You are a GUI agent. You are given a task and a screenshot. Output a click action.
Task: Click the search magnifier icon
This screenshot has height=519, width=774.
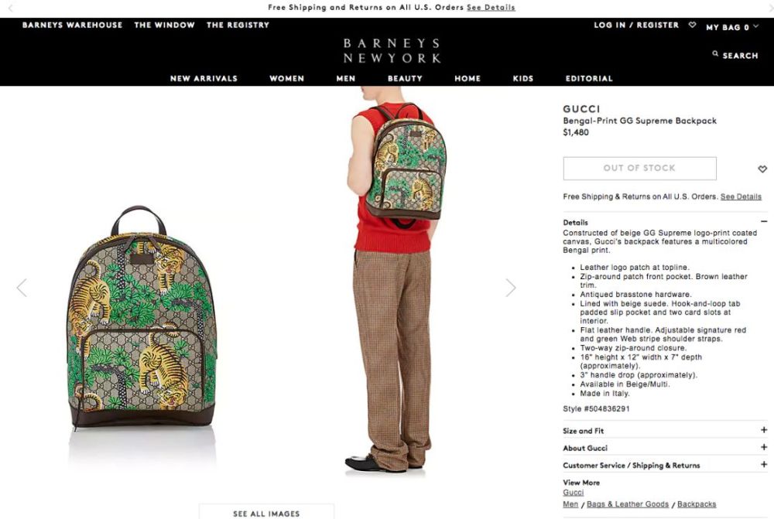[x=715, y=54]
